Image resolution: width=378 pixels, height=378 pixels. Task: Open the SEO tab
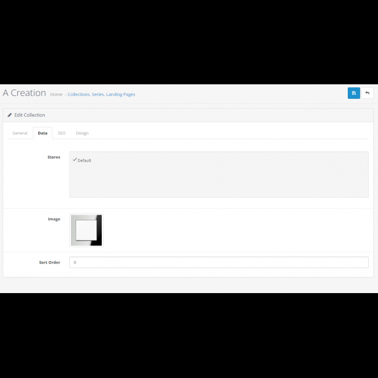[62, 133]
